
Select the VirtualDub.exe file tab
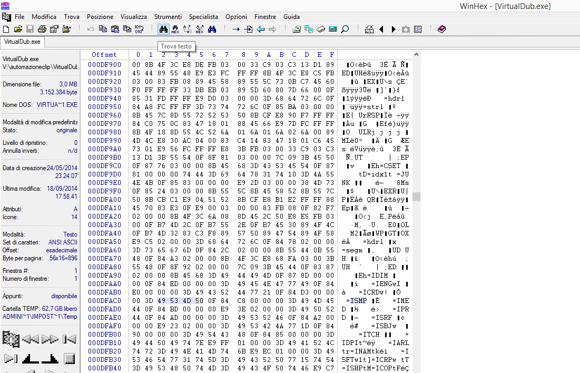pos(22,42)
